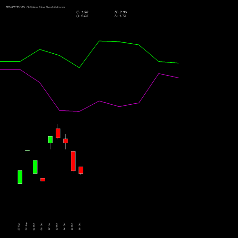Select the 15 Oct date label
The width and height of the screenshot is (238, 238).
(x=72, y=227)
